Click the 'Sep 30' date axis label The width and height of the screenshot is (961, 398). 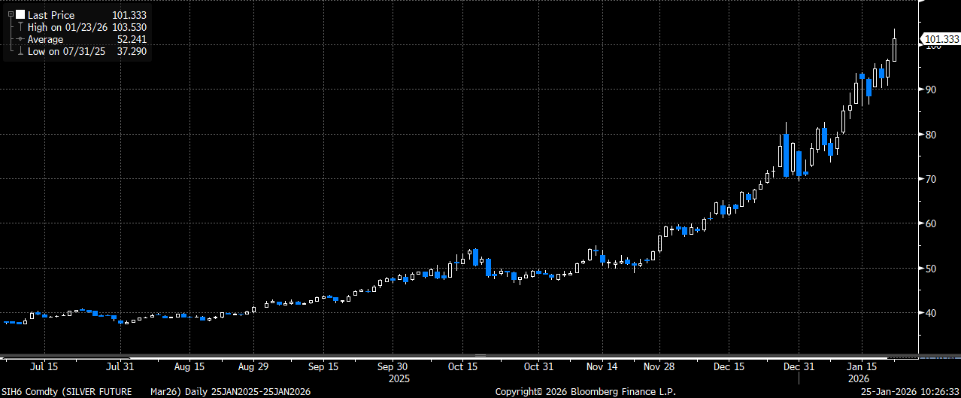click(393, 367)
